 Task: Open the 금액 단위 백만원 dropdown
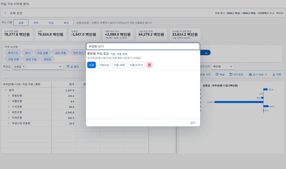pos(223,67)
